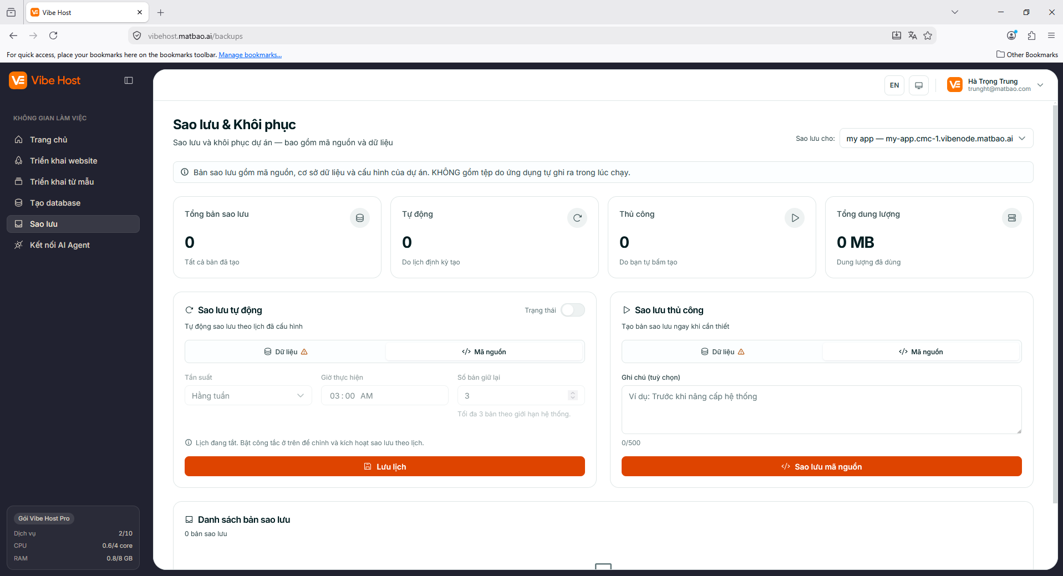Click the Ghi chú note text area

tap(822, 410)
